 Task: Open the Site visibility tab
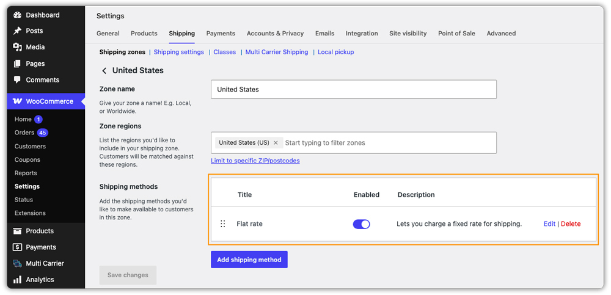click(x=408, y=34)
